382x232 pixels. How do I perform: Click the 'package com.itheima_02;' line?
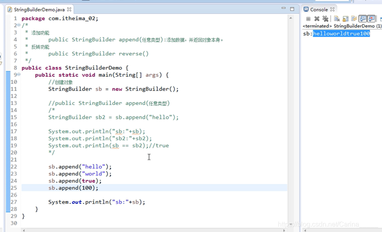click(x=60, y=19)
